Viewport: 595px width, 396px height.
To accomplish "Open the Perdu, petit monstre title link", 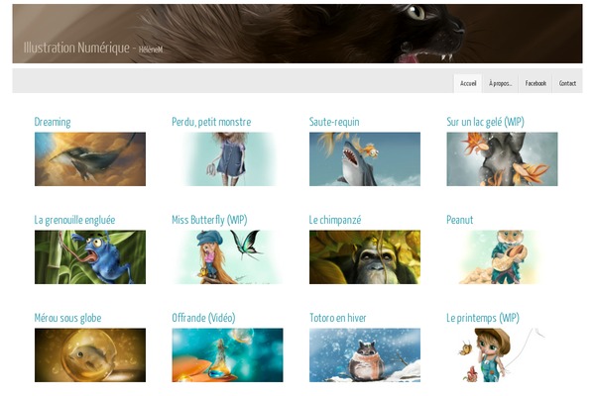I will pos(211,122).
